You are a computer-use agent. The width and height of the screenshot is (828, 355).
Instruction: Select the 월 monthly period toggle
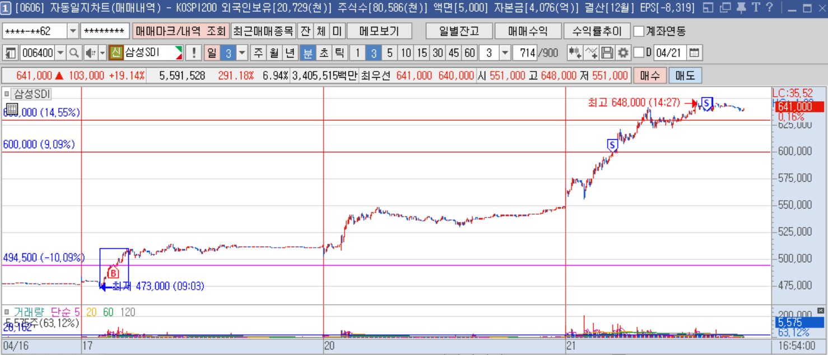(274, 53)
